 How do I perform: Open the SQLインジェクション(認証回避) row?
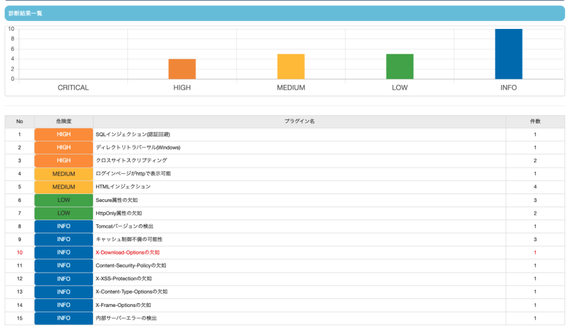point(285,134)
